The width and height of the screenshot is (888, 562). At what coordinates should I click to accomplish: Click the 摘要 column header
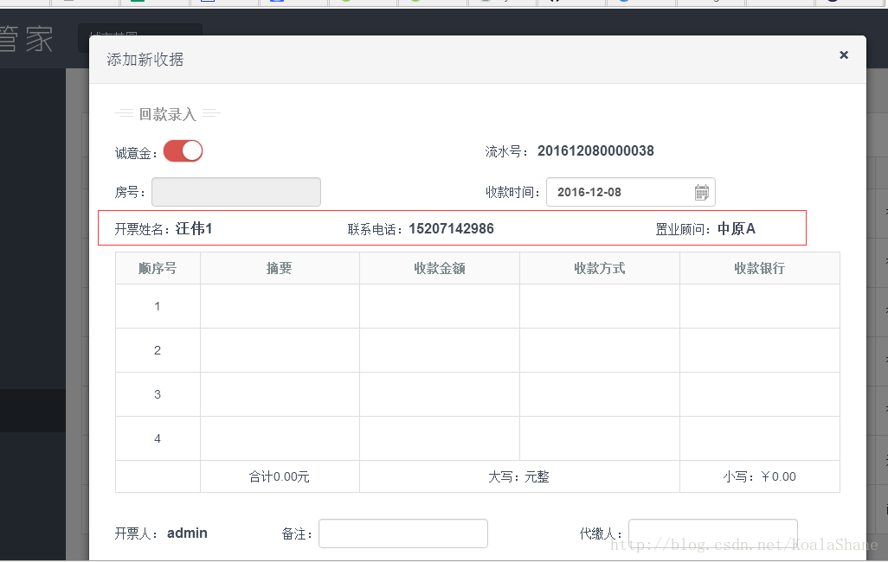280,268
